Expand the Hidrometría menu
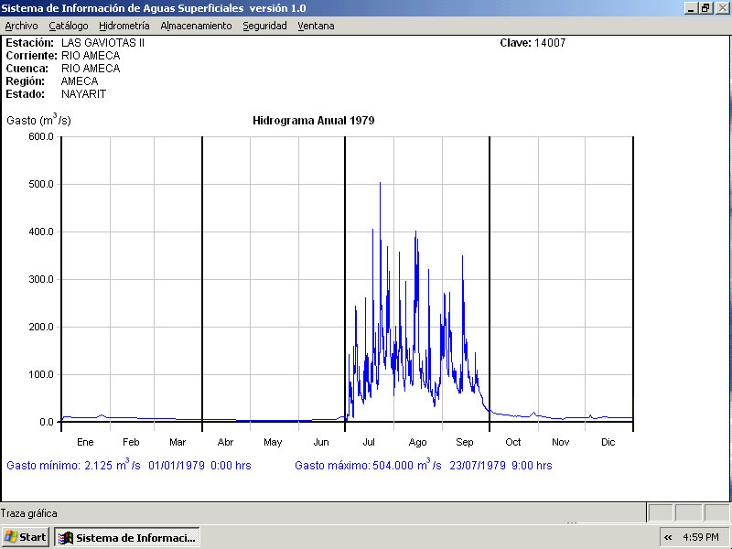Screen dimensions: 732x549 click(124, 26)
